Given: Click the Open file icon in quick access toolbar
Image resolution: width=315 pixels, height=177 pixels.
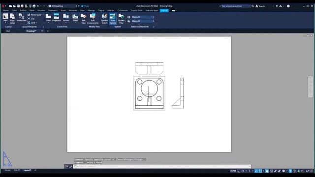Looking at the screenshot, I should [14, 6].
